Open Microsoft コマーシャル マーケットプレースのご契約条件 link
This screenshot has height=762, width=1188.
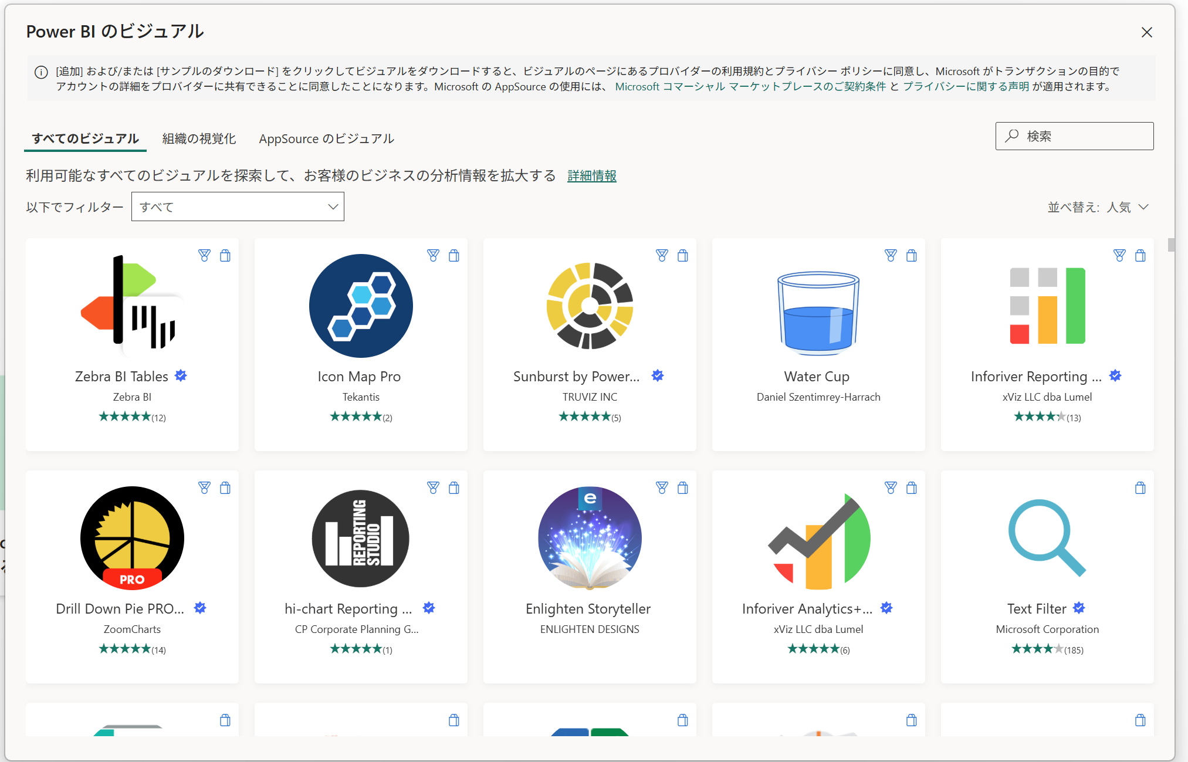pyautogui.click(x=750, y=87)
